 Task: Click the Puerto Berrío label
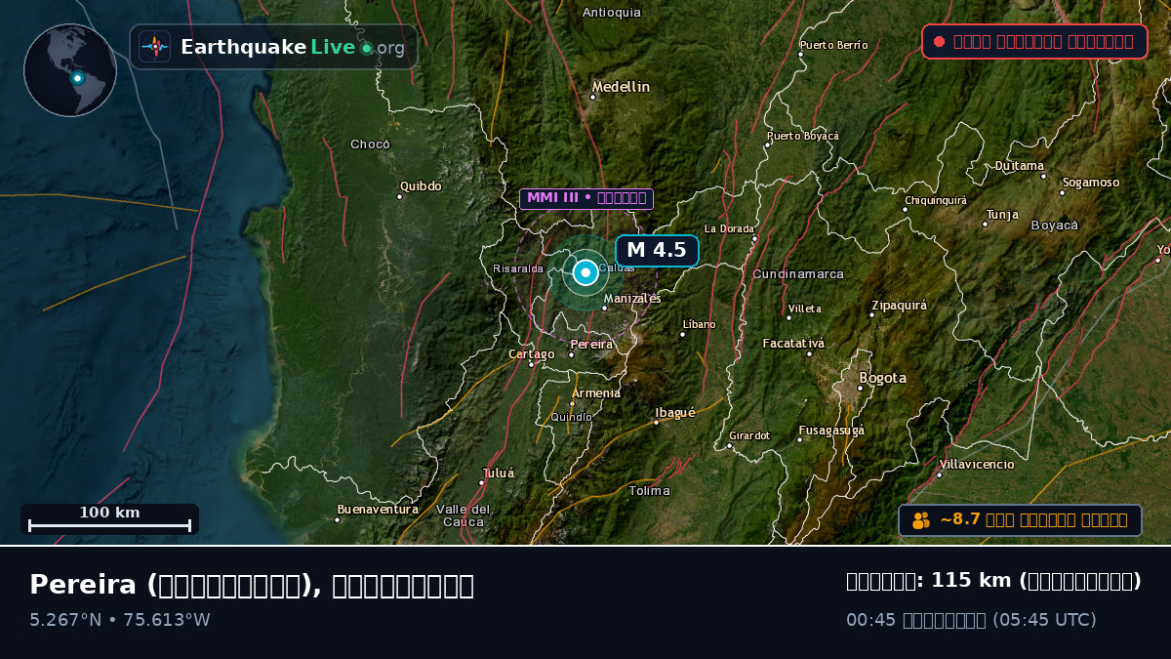tap(833, 45)
